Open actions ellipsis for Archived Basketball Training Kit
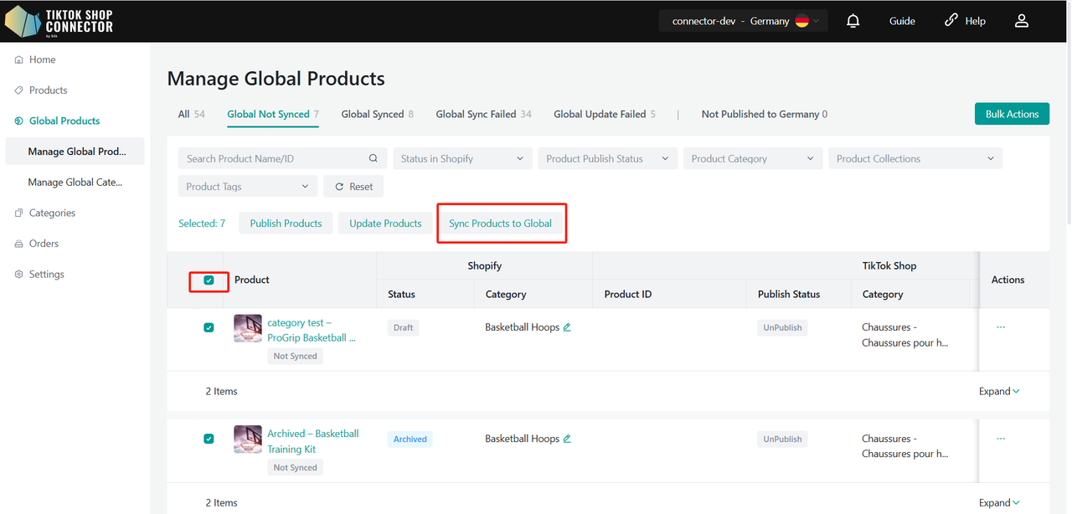Image resolution: width=1072 pixels, height=514 pixels. coord(1001,439)
